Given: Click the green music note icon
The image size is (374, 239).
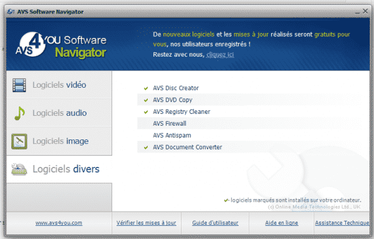Looking at the screenshot, I should coord(19,113).
